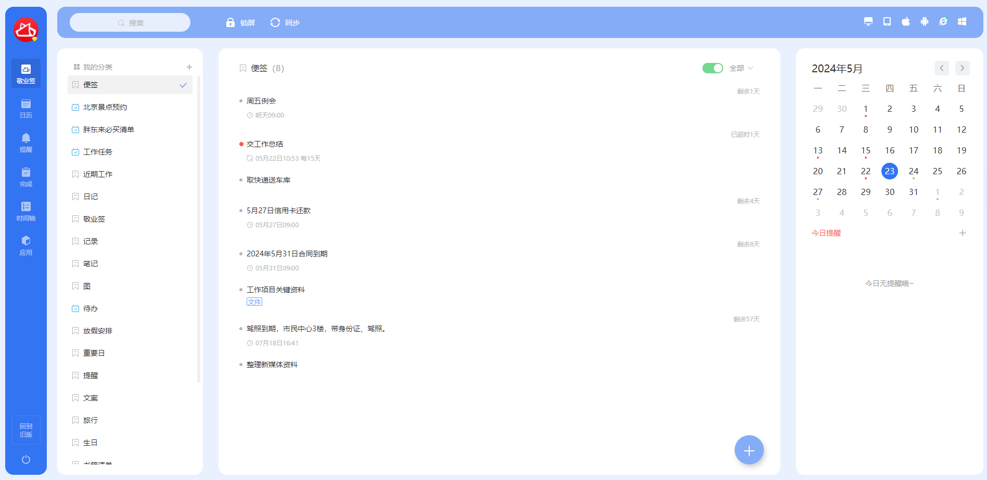Screen dimensions: 987x480
Task: Open the 应用 apps view in the sidebar
Action: (26, 245)
